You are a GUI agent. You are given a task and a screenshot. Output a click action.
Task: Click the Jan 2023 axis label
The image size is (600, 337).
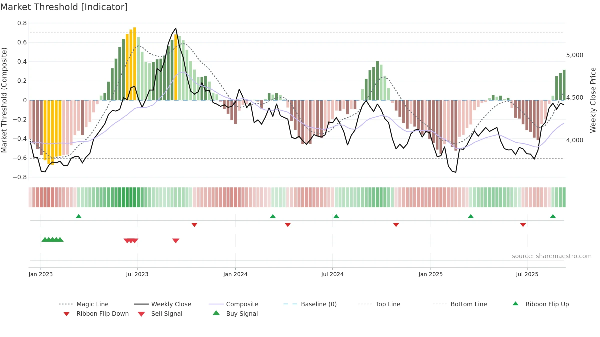pyautogui.click(x=41, y=274)
